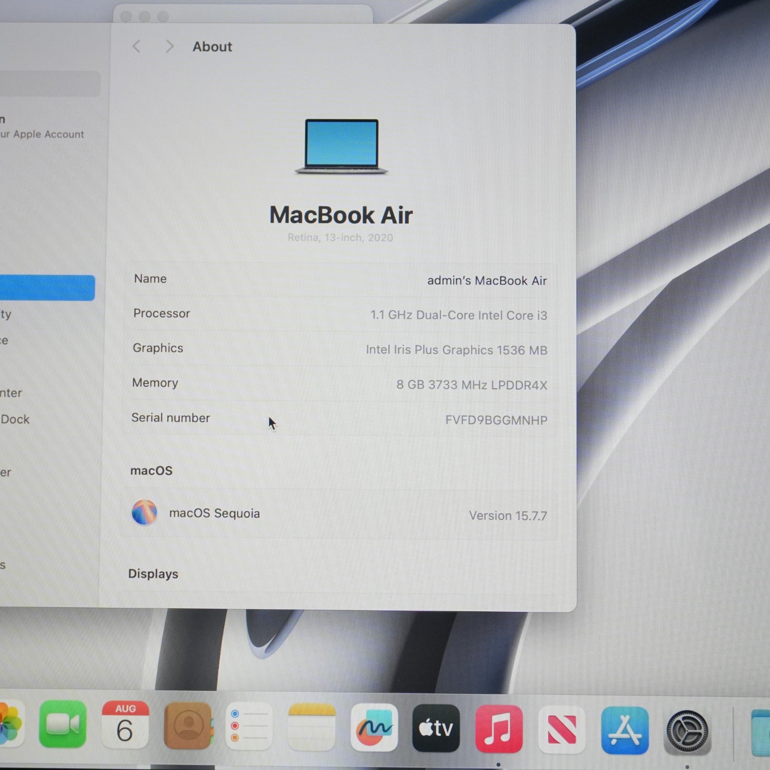
Task: Select the computer name "admin's MacBook Air"
Action: coord(487,281)
